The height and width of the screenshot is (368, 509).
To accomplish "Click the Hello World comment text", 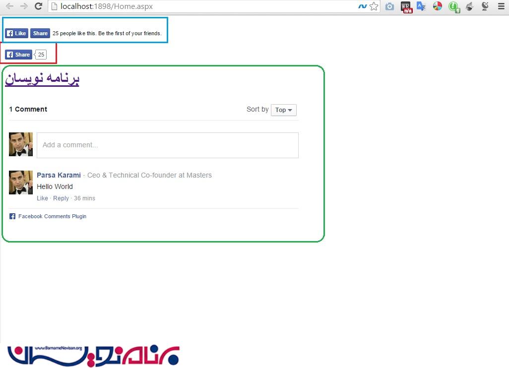I will (x=55, y=186).
